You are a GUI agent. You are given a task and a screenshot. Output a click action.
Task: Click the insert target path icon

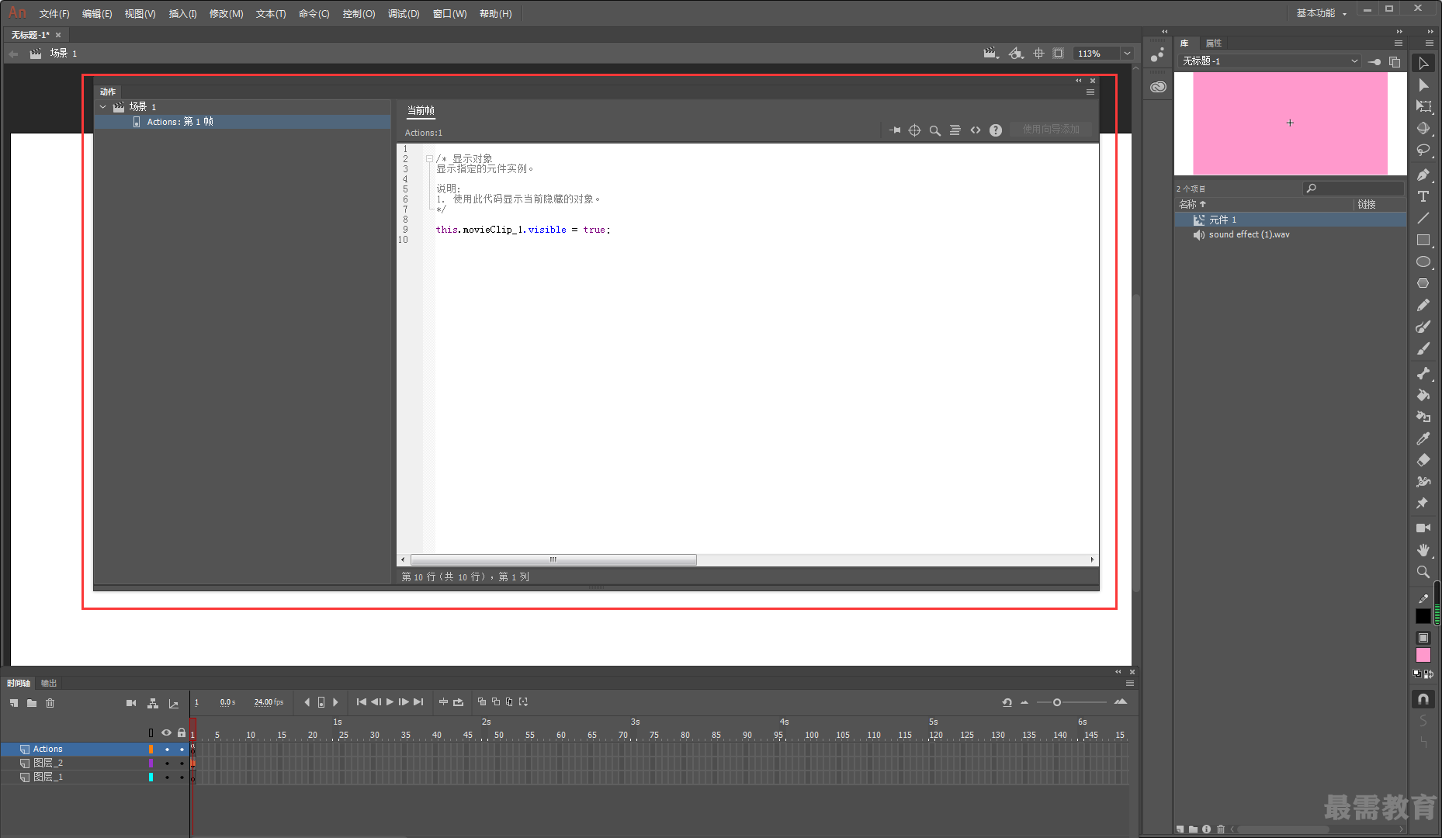(x=915, y=130)
